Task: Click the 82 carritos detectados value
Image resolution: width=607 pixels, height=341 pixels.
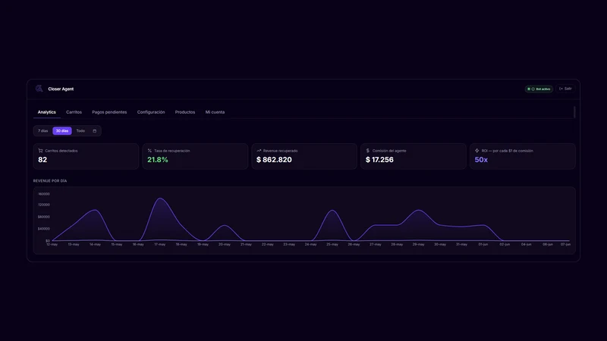Action: point(42,160)
